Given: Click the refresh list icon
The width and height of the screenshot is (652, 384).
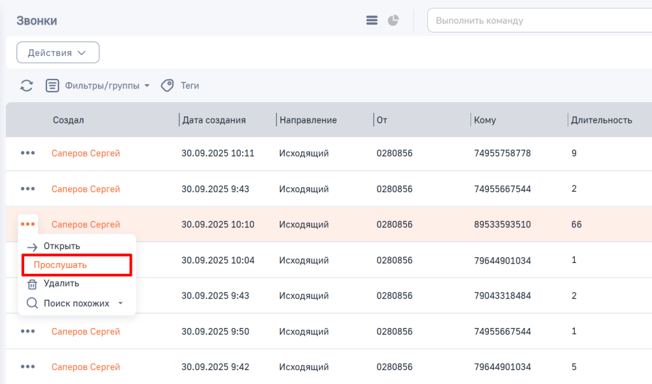Looking at the screenshot, I should tap(27, 85).
